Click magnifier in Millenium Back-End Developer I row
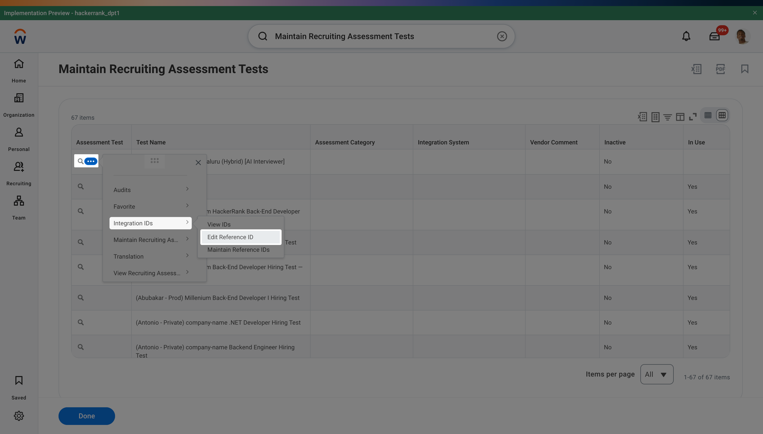Screen dimensions: 763x434 coord(80,297)
